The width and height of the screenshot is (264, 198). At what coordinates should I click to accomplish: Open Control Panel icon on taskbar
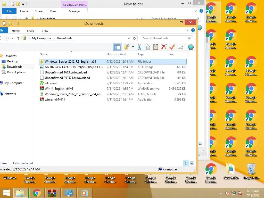tap(69, 193)
